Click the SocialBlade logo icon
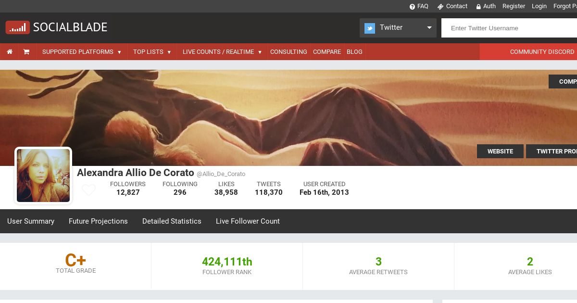The height and width of the screenshot is (303, 577). [18, 27]
